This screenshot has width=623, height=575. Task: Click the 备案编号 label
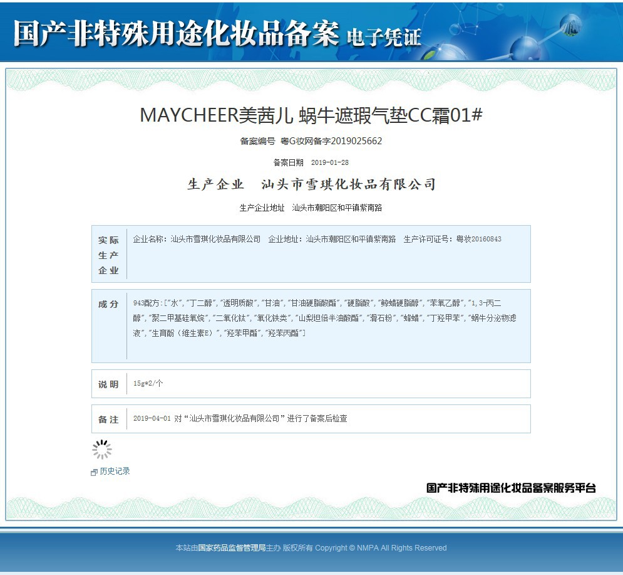click(x=257, y=141)
